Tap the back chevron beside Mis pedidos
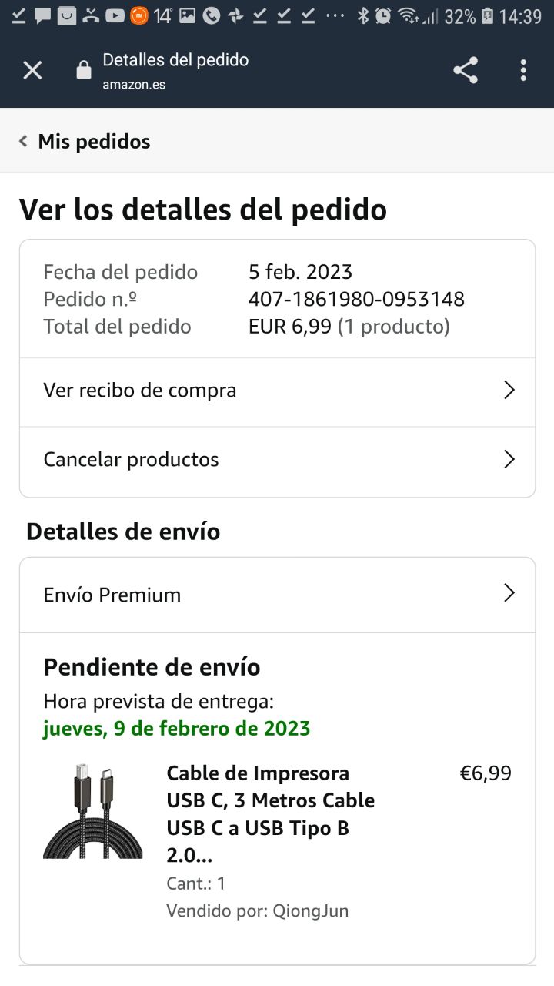The image size is (554, 986). [x=24, y=142]
